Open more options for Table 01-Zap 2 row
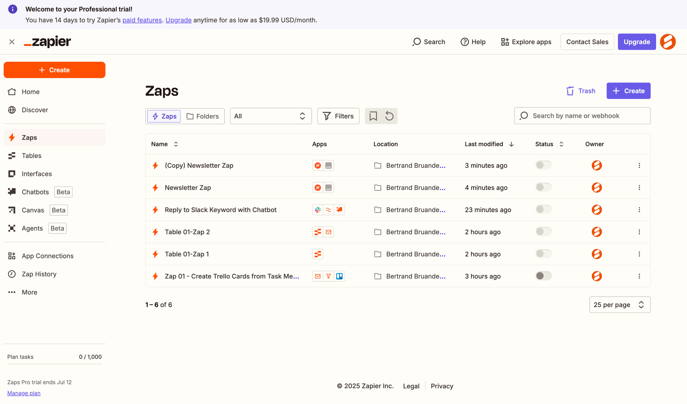 click(x=639, y=232)
